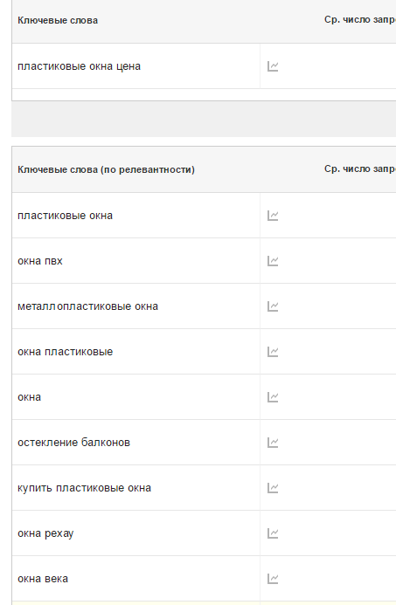This screenshot has width=396, height=605.
Task: Open trend chart for окна рехау
Action: tap(273, 533)
